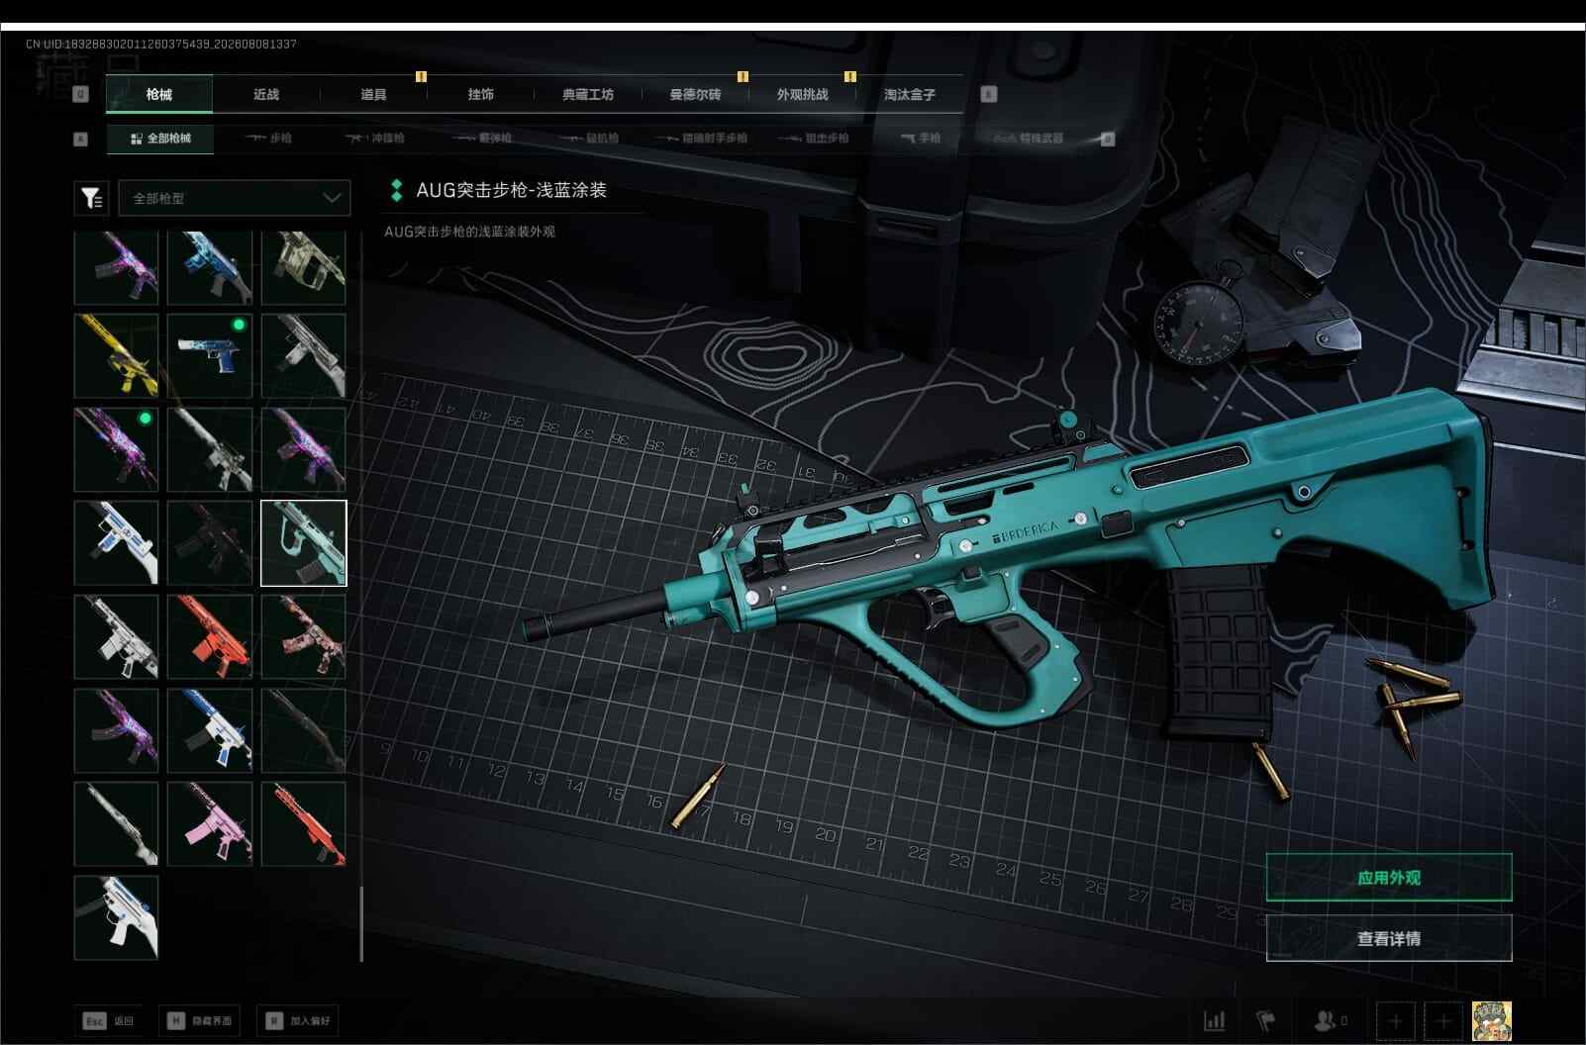This screenshot has height=1045, width=1586.
Task: Click the flag icon in bottom bar
Action: (x=1266, y=1020)
